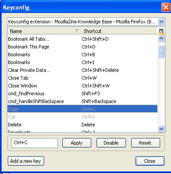Viewport: 171px width, 174px height.
Task: Open the column picker icon
Action: (161, 31)
